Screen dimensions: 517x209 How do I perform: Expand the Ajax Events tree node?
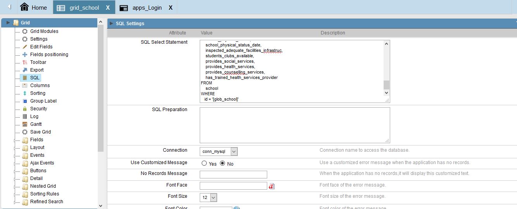pos(15,164)
